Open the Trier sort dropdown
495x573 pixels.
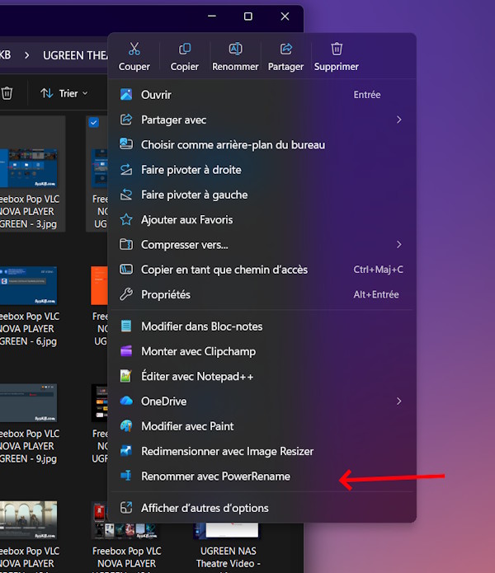64,93
